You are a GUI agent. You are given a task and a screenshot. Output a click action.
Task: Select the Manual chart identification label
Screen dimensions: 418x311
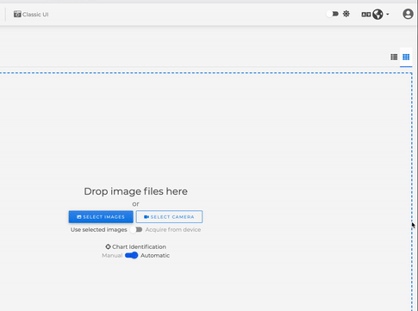(112, 256)
